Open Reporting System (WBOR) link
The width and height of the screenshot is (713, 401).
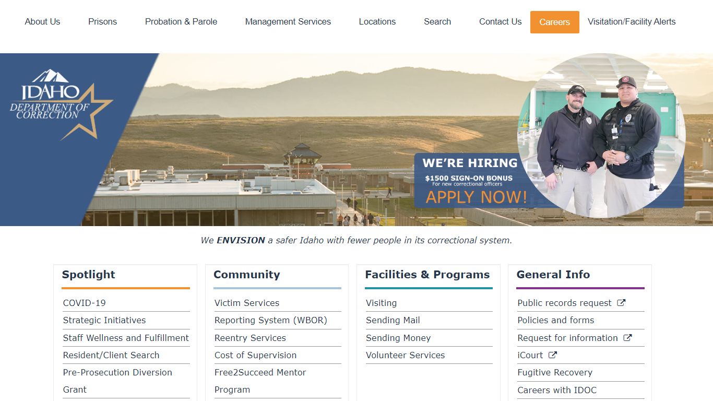[x=271, y=320]
